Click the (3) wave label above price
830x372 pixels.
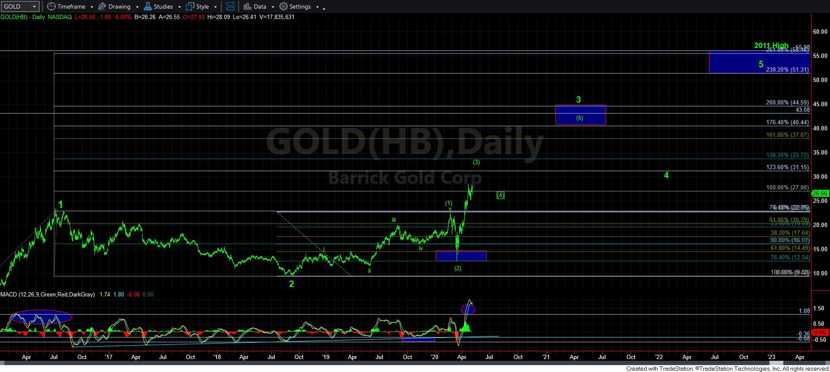[476, 162]
